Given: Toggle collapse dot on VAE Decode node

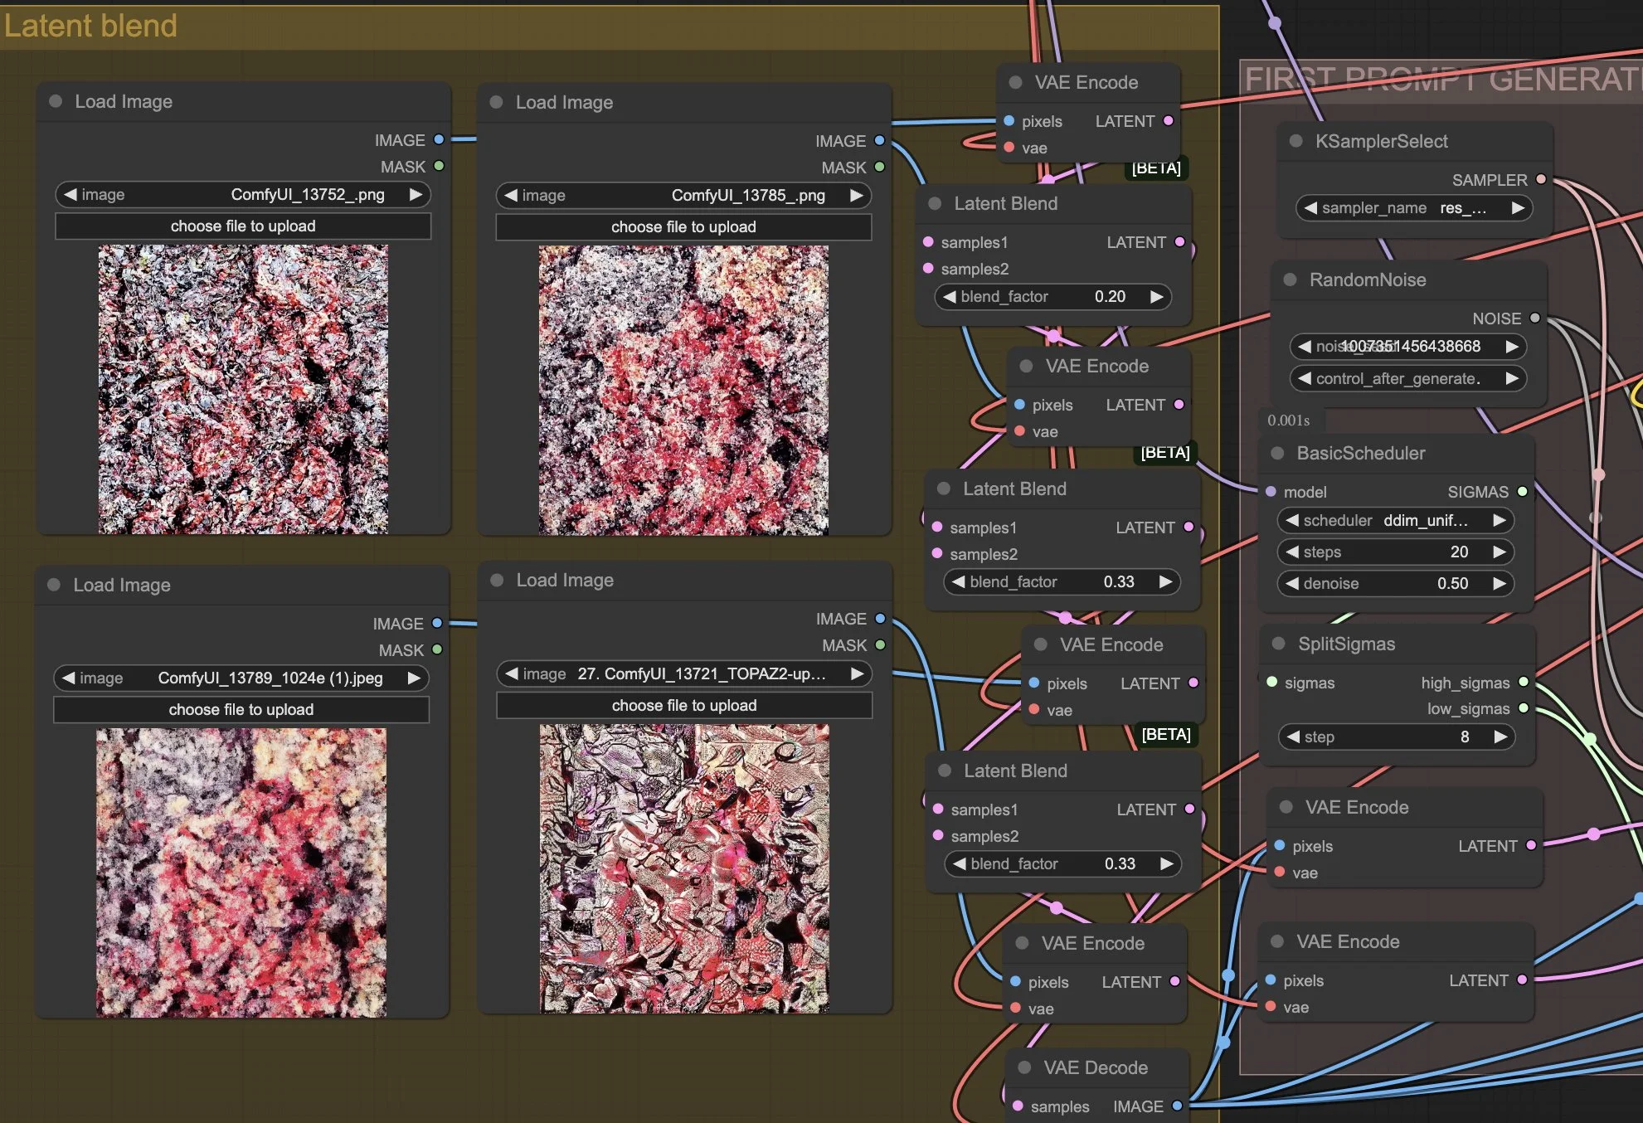Looking at the screenshot, I should click(1024, 1067).
